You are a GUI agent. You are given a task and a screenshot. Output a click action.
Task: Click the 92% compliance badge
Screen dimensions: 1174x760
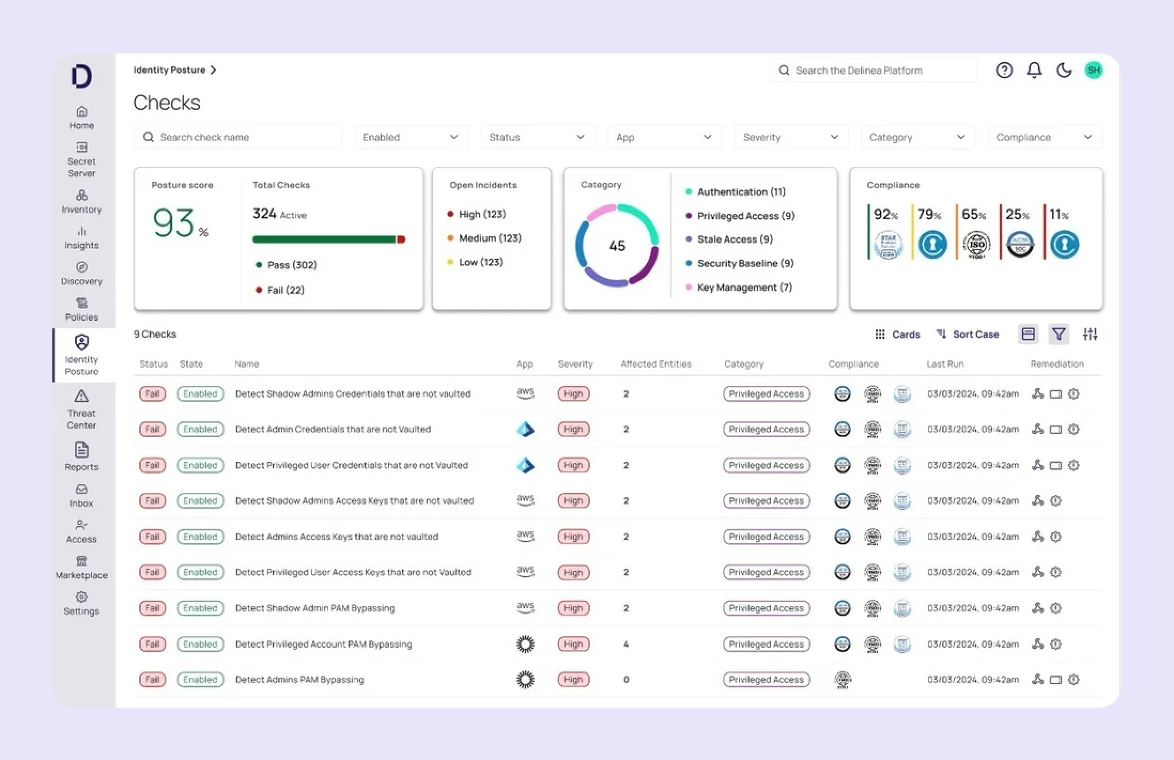(887, 232)
